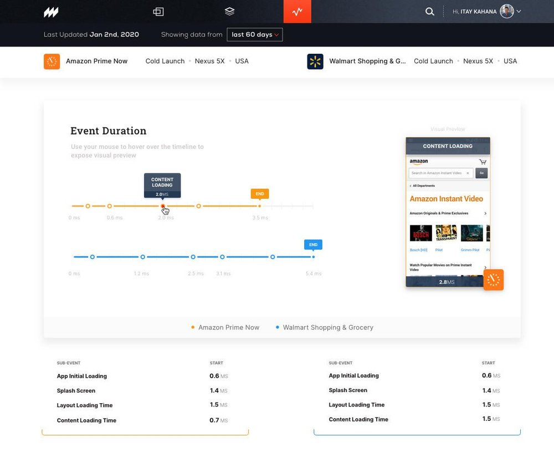
Task: Click the user avatar photo
Action: pyautogui.click(x=507, y=11)
